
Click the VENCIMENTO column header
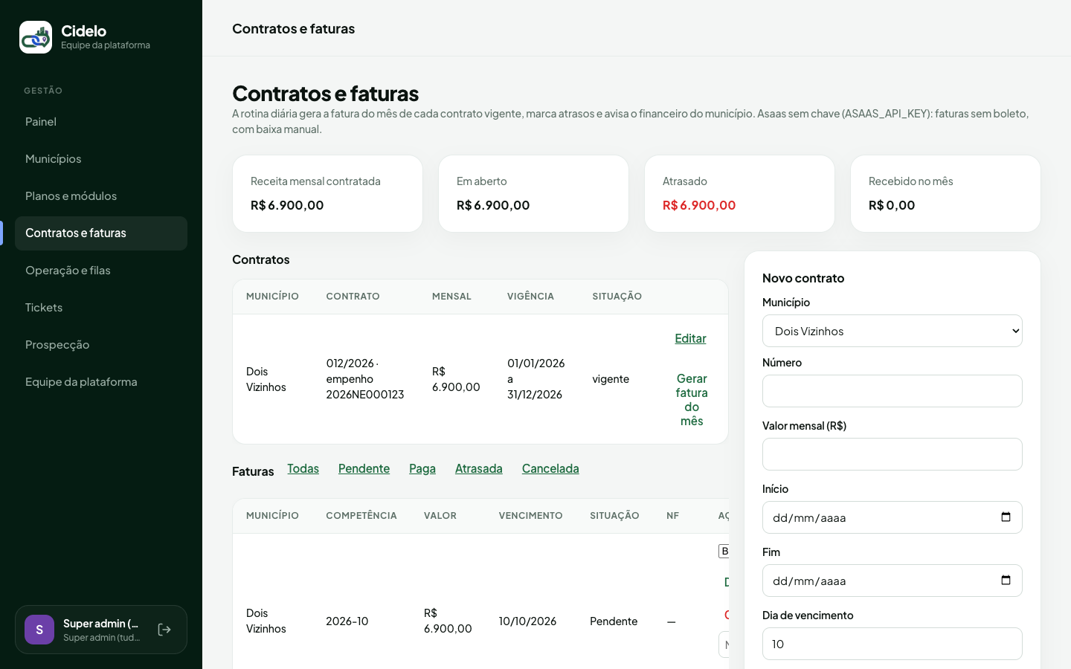[x=531, y=516]
